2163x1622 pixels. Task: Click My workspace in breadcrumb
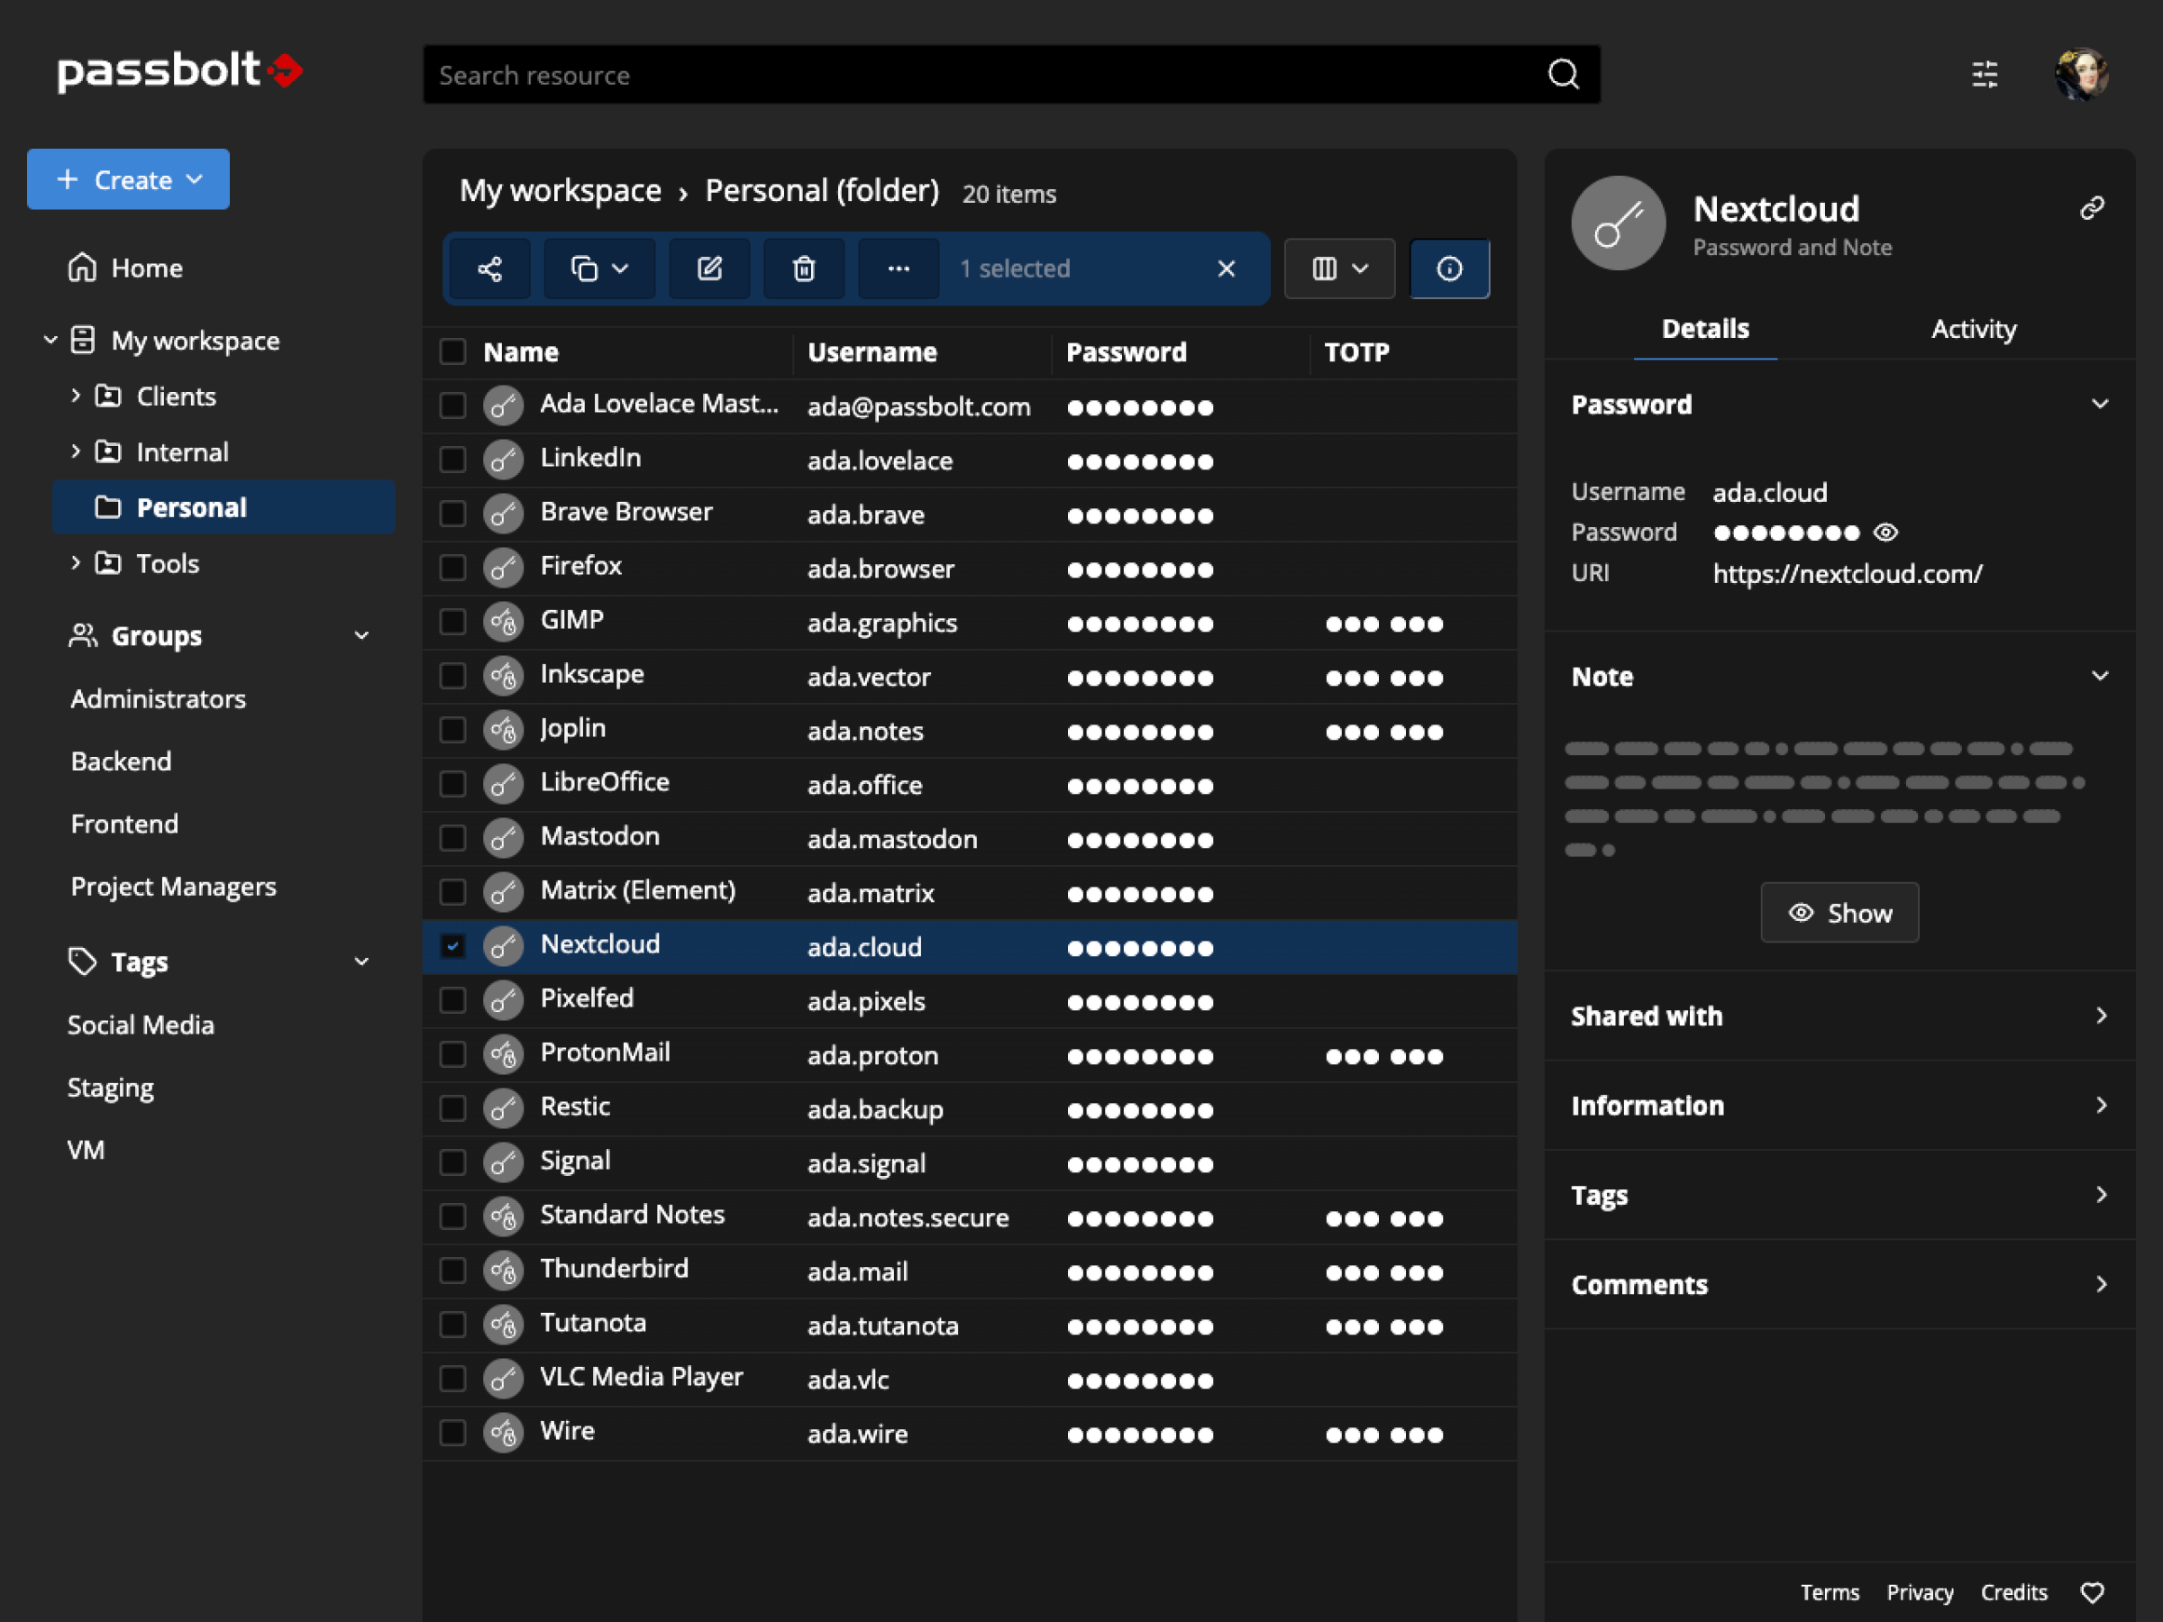pyautogui.click(x=561, y=191)
